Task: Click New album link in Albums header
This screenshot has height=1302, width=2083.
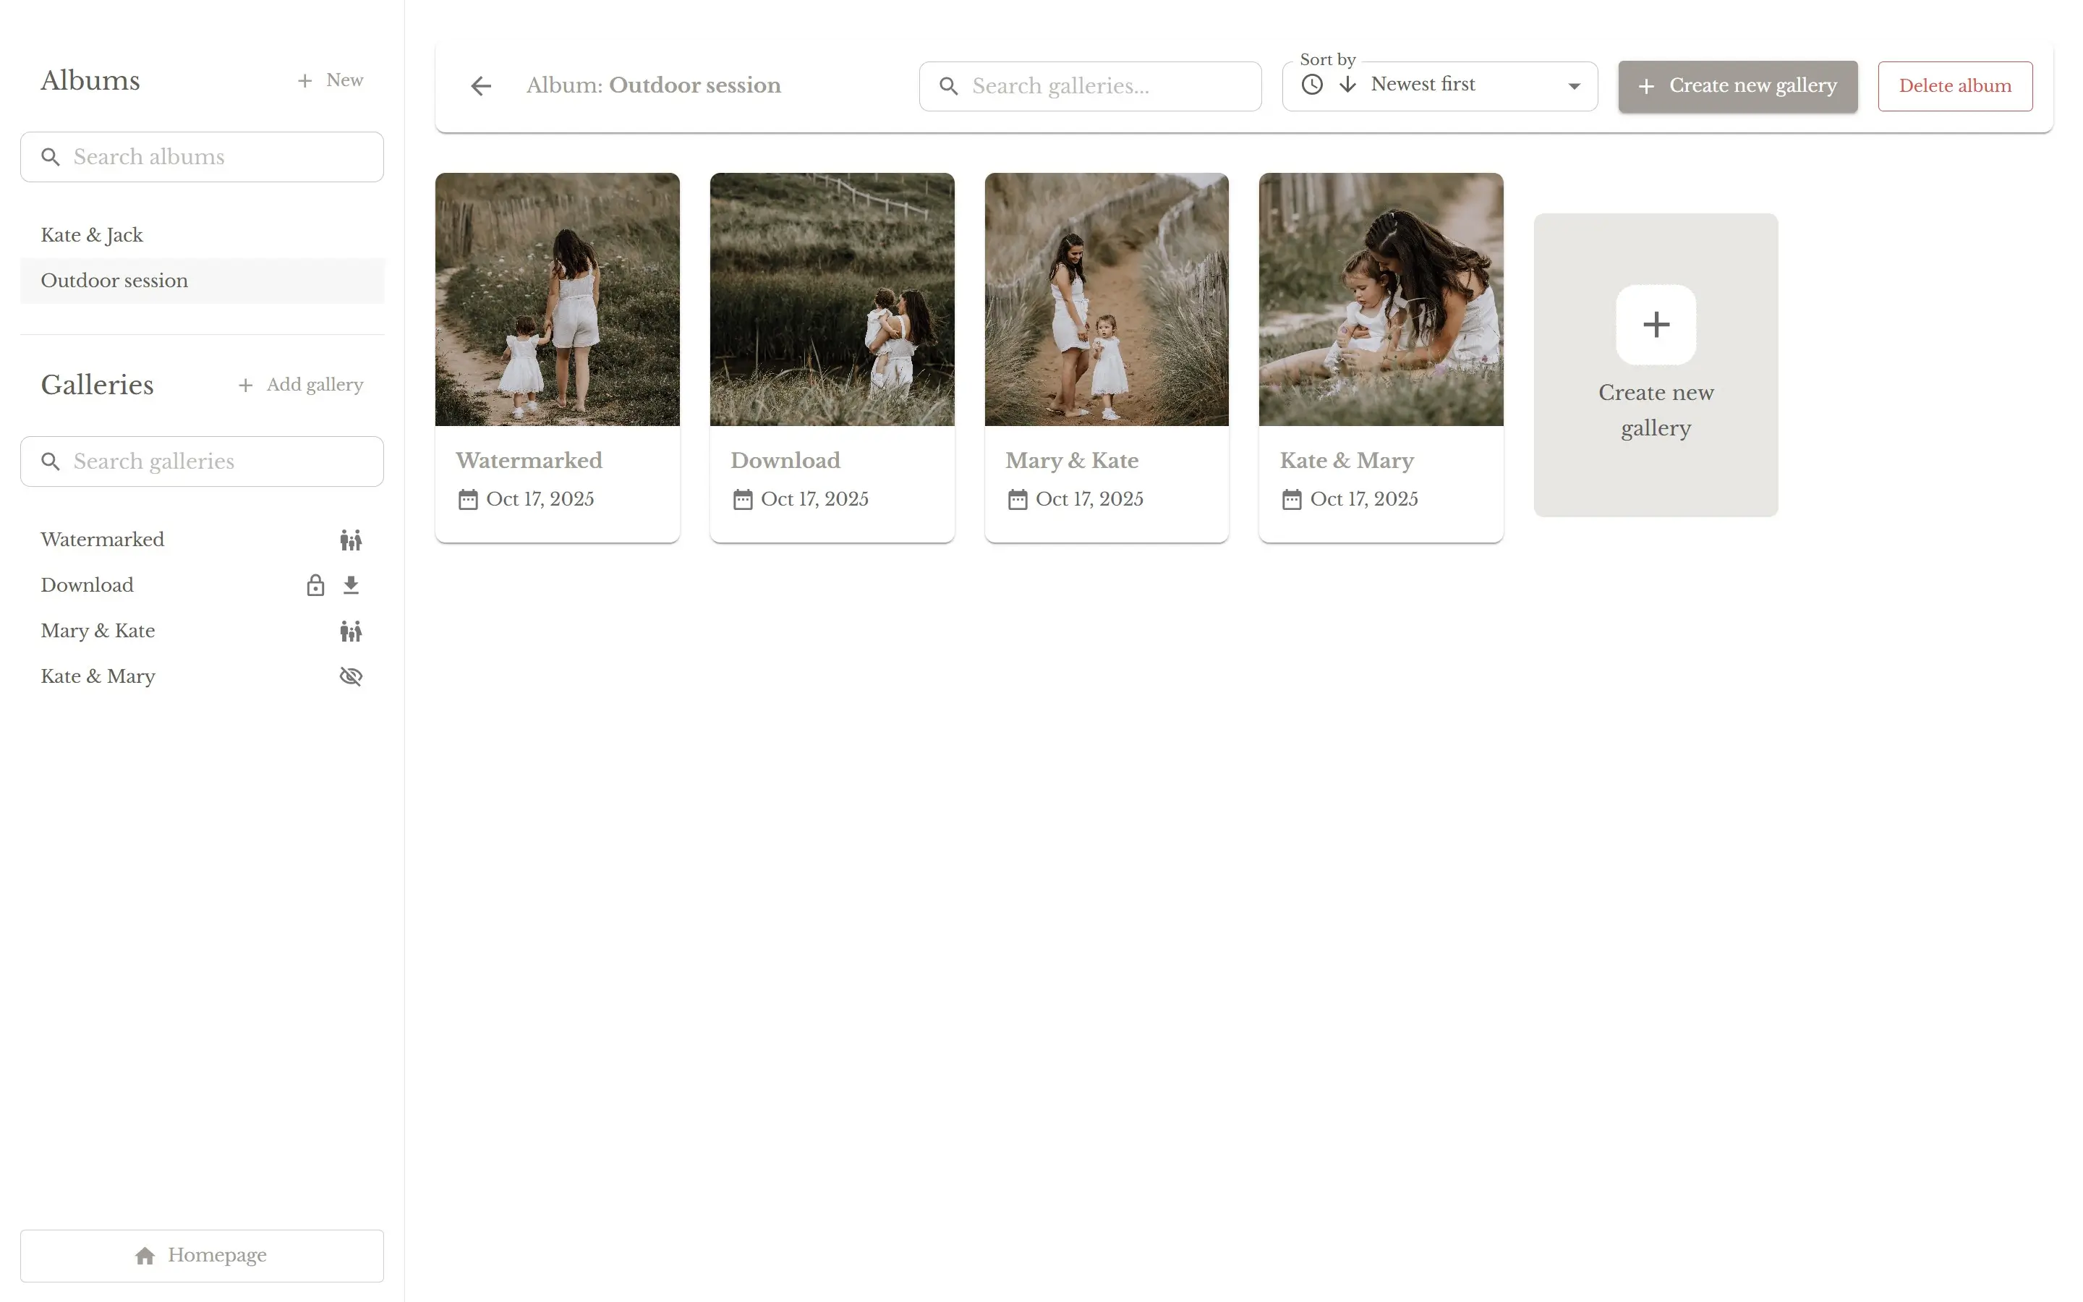Action: coord(331,80)
